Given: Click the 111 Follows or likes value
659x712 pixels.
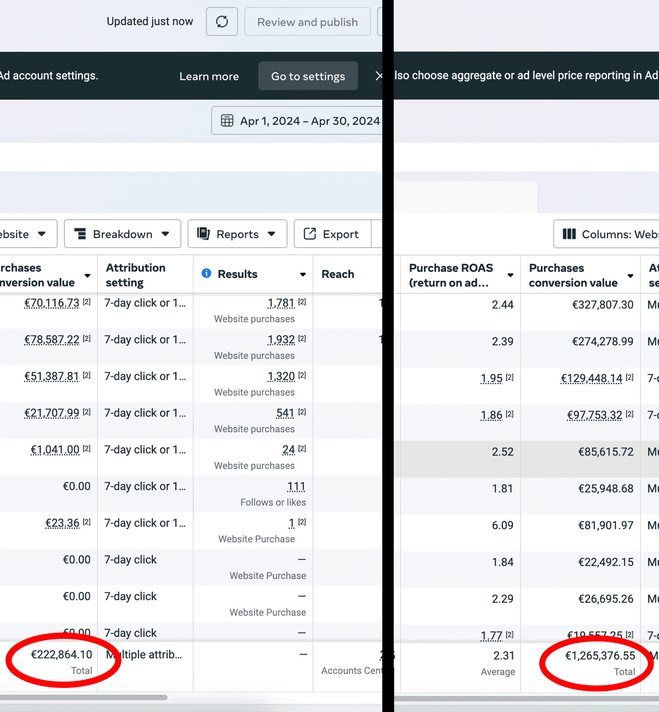Looking at the screenshot, I should click(x=296, y=486).
